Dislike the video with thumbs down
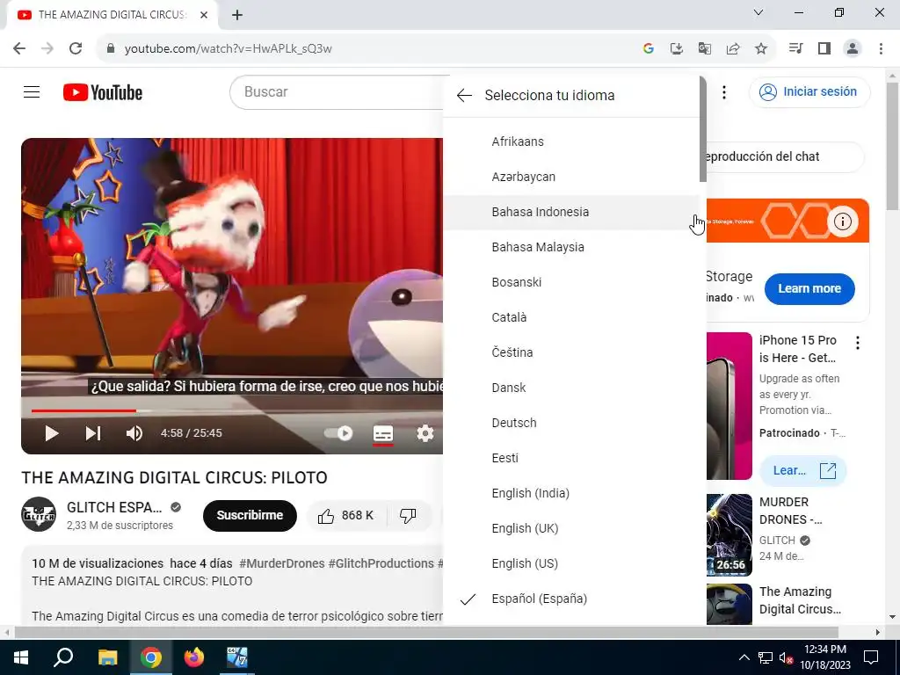 (408, 516)
